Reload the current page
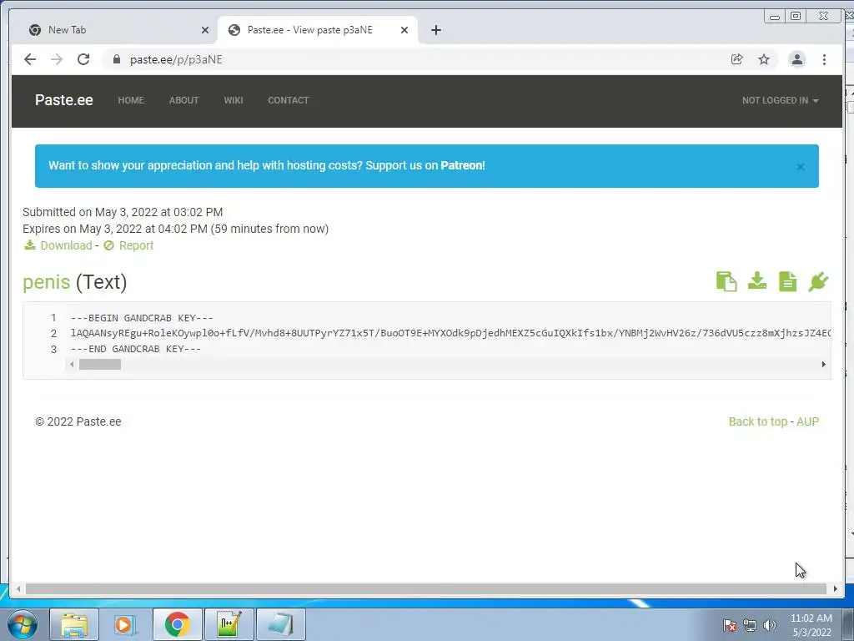 [83, 59]
